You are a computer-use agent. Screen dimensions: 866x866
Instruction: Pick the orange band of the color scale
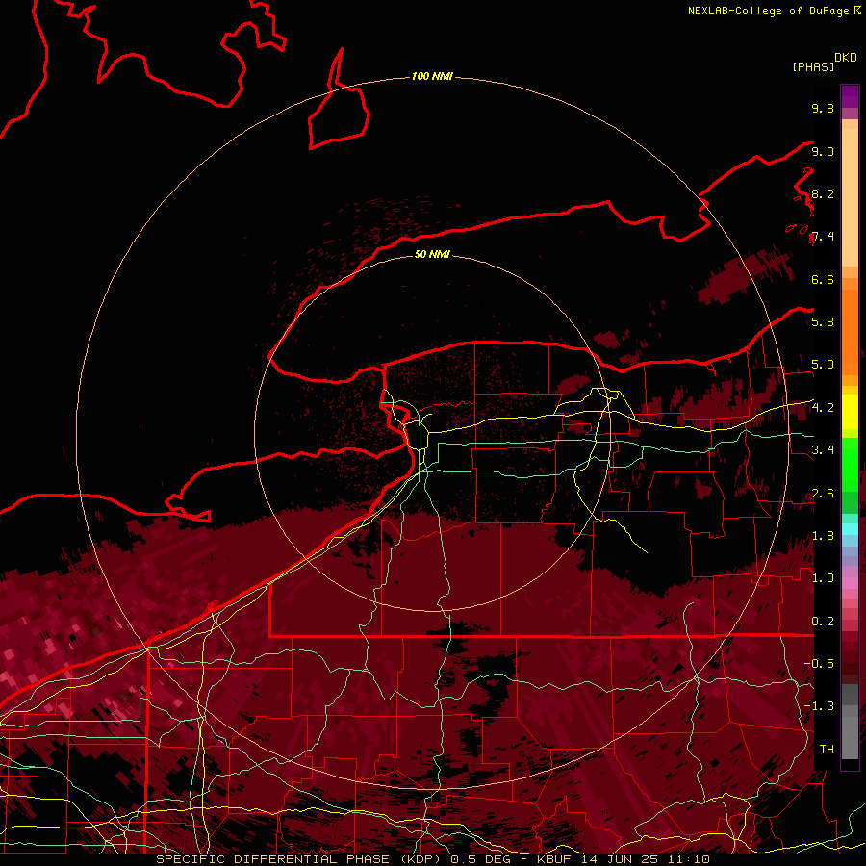850,333
